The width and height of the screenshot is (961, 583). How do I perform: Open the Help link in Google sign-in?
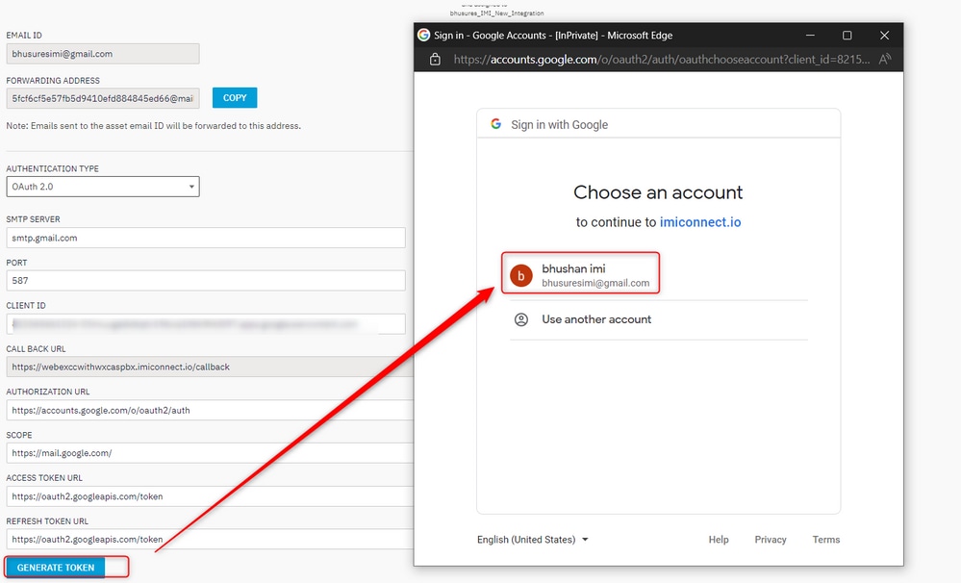[x=719, y=540]
